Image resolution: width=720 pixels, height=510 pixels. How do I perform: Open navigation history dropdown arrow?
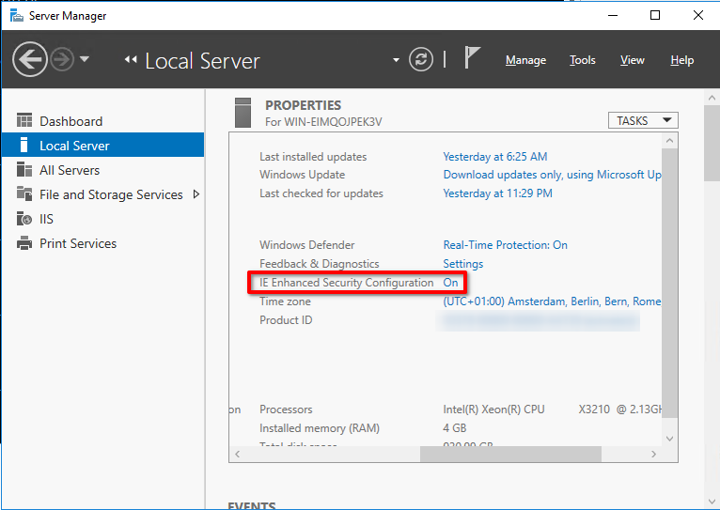click(x=85, y=60)
